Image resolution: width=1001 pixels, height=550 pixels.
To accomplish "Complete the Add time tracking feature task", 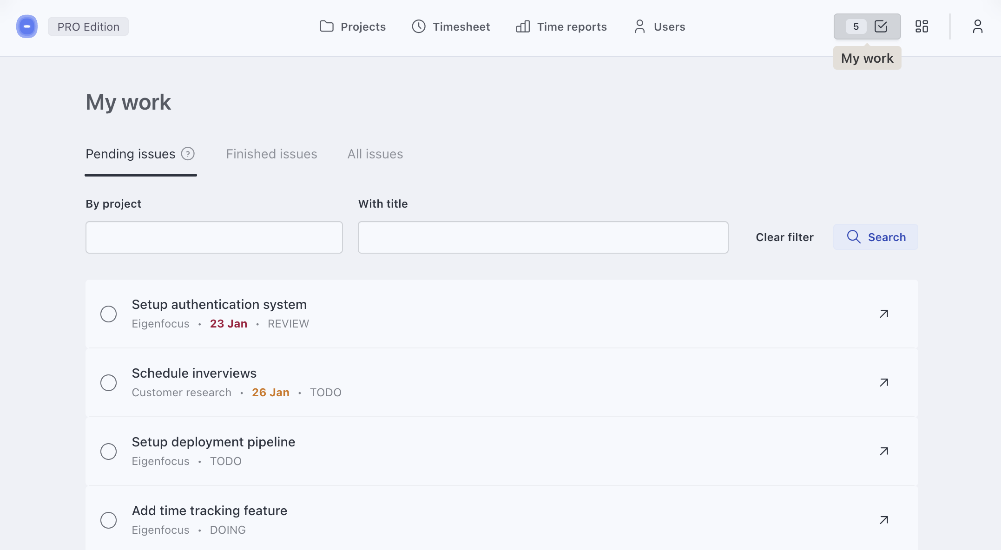I will (x=109, y=520).
